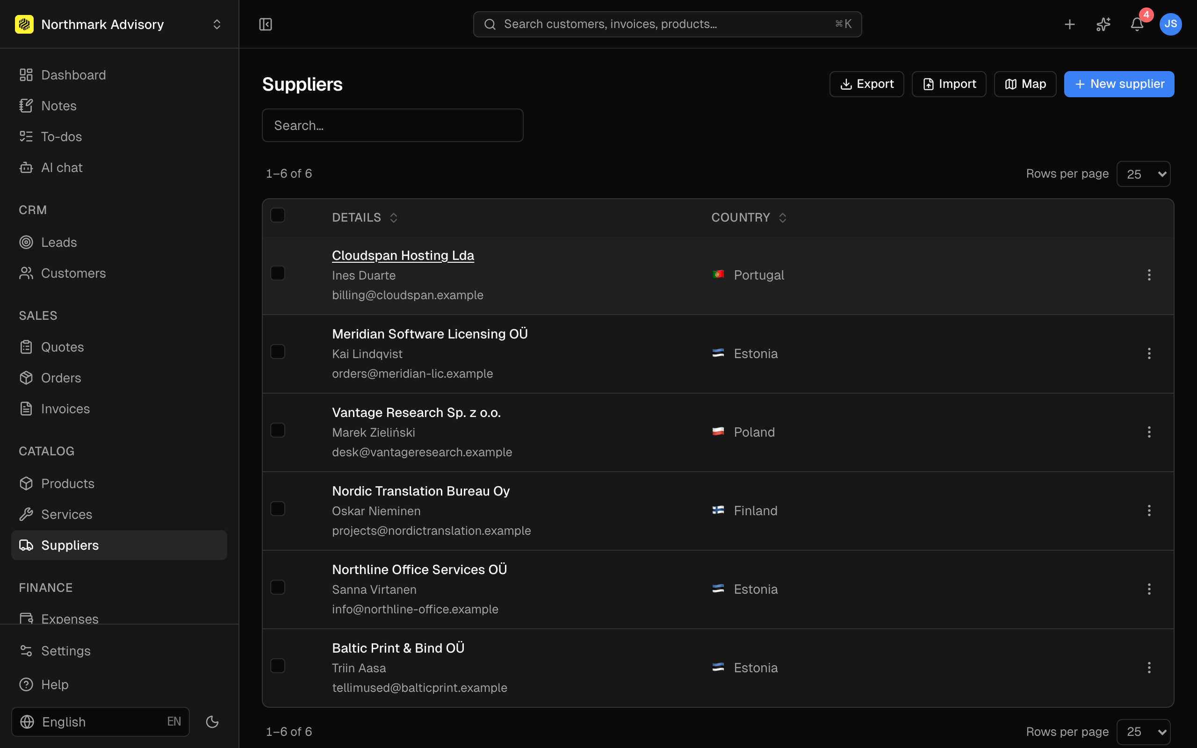Expand the Northmark Advisory workspace switcher
This screenshot has width=1197, height=748.
click(x=119, y=24)
